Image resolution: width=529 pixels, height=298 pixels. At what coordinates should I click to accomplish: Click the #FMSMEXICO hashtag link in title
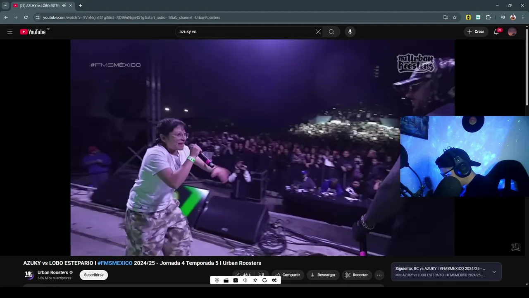[x=115, y=263]
